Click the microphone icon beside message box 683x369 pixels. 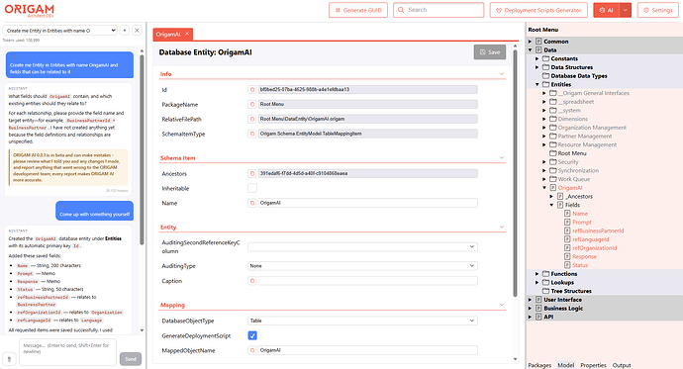tap(10, 359)
